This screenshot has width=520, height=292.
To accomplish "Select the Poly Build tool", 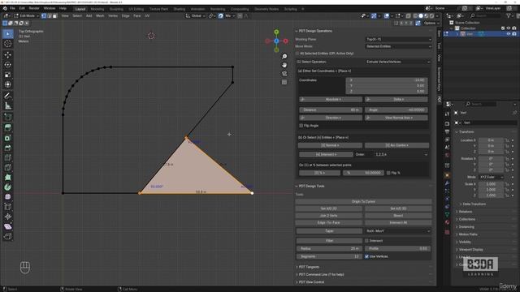I will [8, 178].
